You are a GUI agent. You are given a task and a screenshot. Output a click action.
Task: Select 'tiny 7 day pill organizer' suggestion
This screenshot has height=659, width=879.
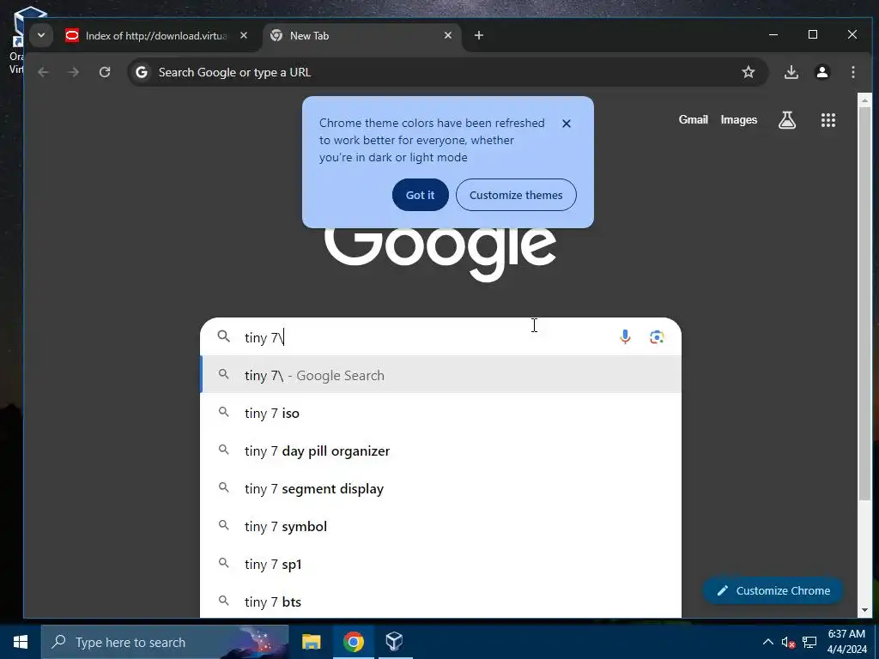[440, 450]
